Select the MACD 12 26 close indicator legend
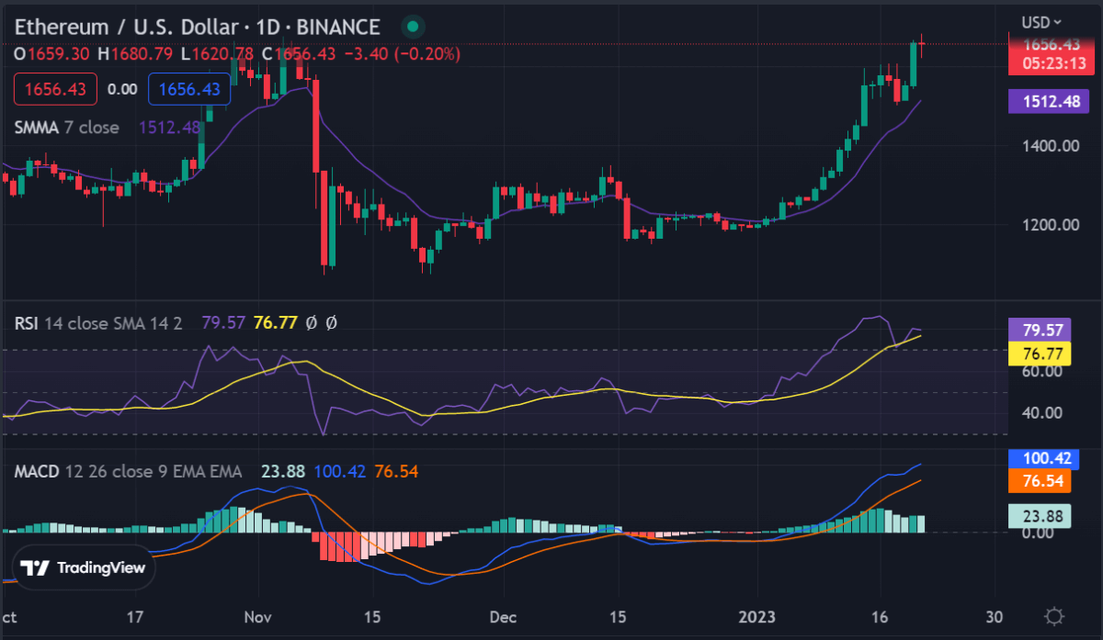1103x640 pixels. coord(128,471)
